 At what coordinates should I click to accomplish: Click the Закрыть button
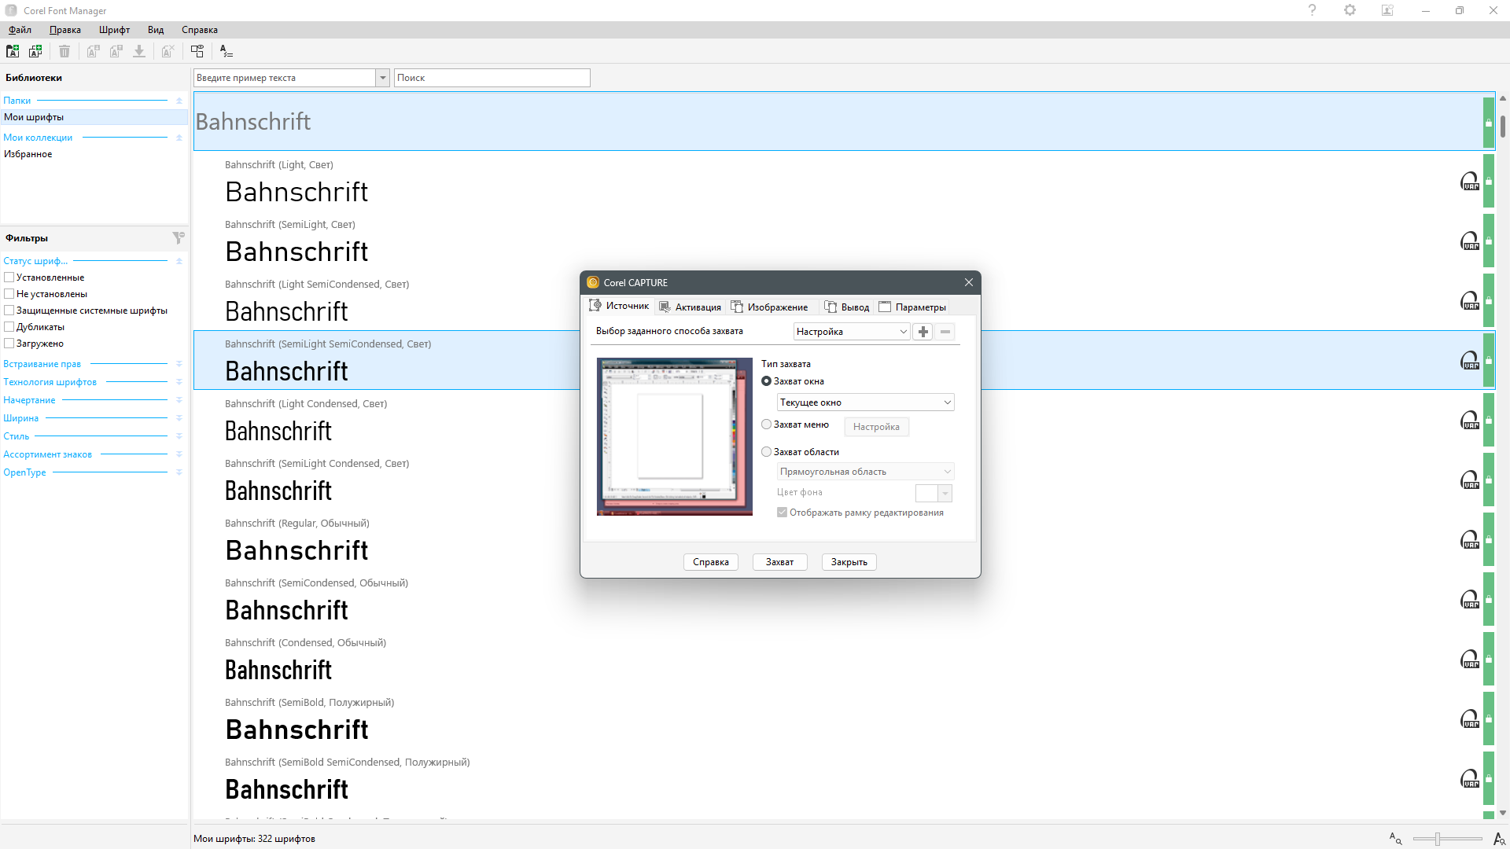[x=849, y=562]
